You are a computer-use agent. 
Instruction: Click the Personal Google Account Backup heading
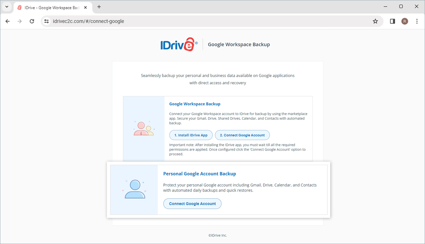pyautogui.click(x=200, y=174)
